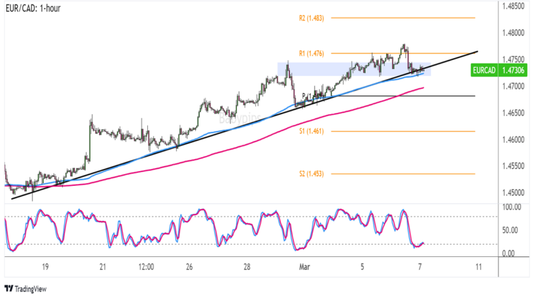Click the EUR/CAD: 1-hour chart title
The height and width of the screenshot is (300, 534).
coord(33,8)
